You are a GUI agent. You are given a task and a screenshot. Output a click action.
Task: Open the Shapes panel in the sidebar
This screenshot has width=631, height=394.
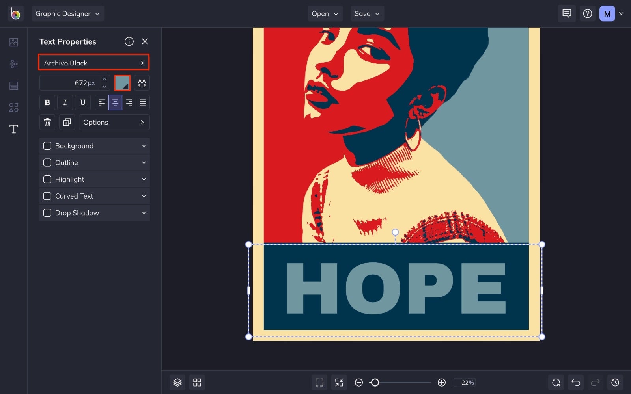tap(13, 108)
